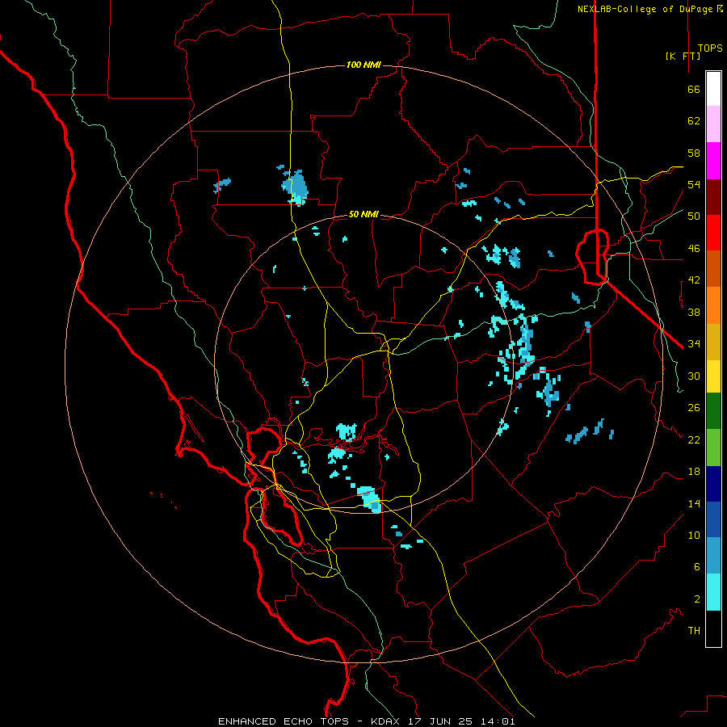Click the magenta legend swatch
This screenshot has height=727, width=727.
point(713,161)
